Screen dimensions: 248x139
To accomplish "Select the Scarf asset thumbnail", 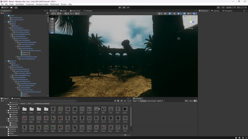I will tap(125, 128).
